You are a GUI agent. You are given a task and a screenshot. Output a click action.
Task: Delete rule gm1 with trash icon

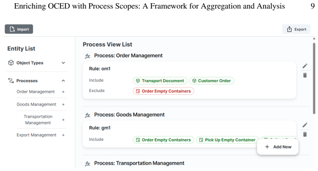(x=305, y=134)
